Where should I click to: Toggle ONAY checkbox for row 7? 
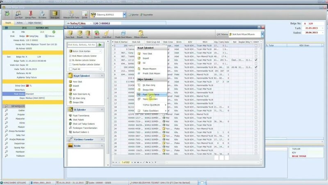point(256,67)
